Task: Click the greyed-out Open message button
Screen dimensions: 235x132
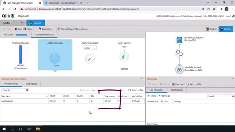Action: (153, 84)
